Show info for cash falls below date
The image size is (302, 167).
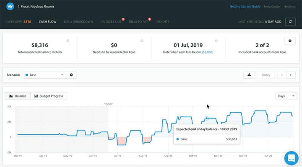pyautogui.click(x=216, y=41)
